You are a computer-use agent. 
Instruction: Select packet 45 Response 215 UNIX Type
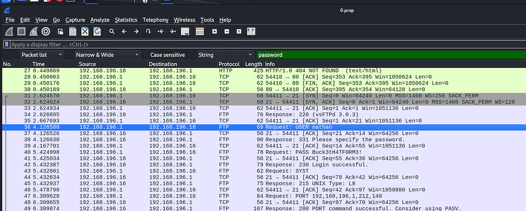[x=263, y=183]
